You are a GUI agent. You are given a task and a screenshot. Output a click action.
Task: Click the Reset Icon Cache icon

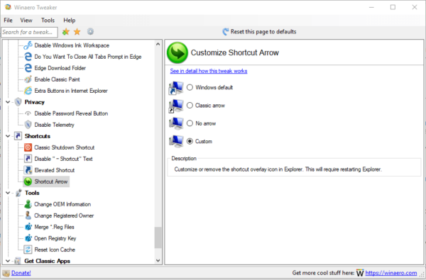click(28, 250)
